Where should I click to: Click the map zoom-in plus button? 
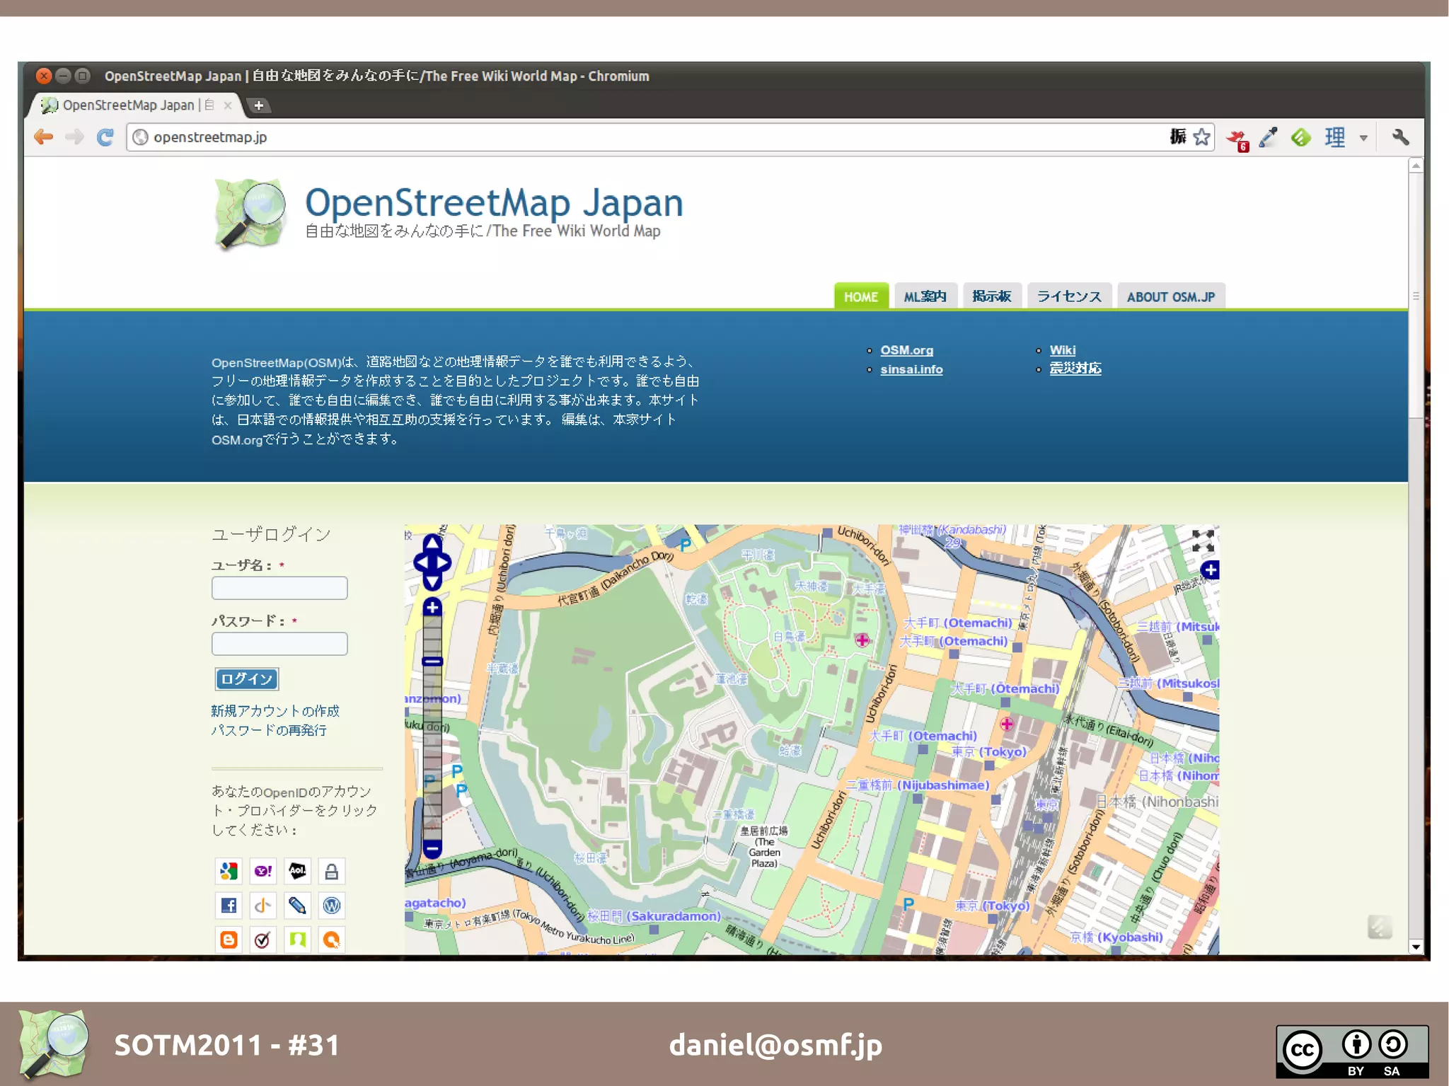pyautogui.click(x=432, y=607)
